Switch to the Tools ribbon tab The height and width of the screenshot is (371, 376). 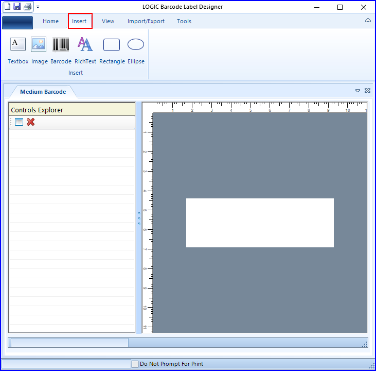(x=184, y=21)
